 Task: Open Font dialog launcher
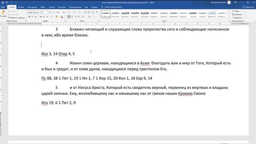(66, 21)
